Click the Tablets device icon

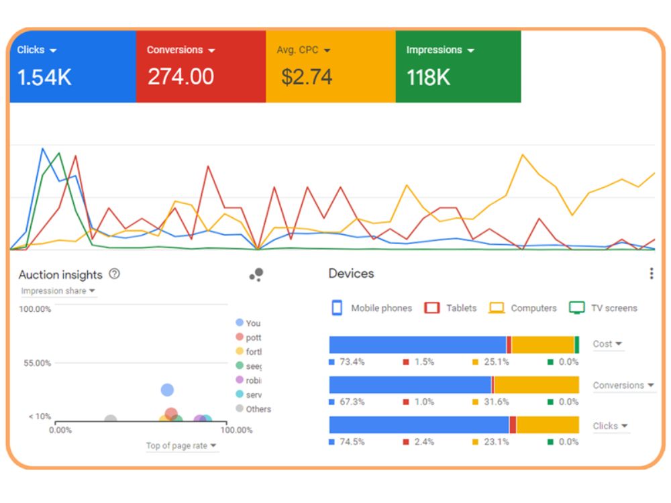pos(431,308)
